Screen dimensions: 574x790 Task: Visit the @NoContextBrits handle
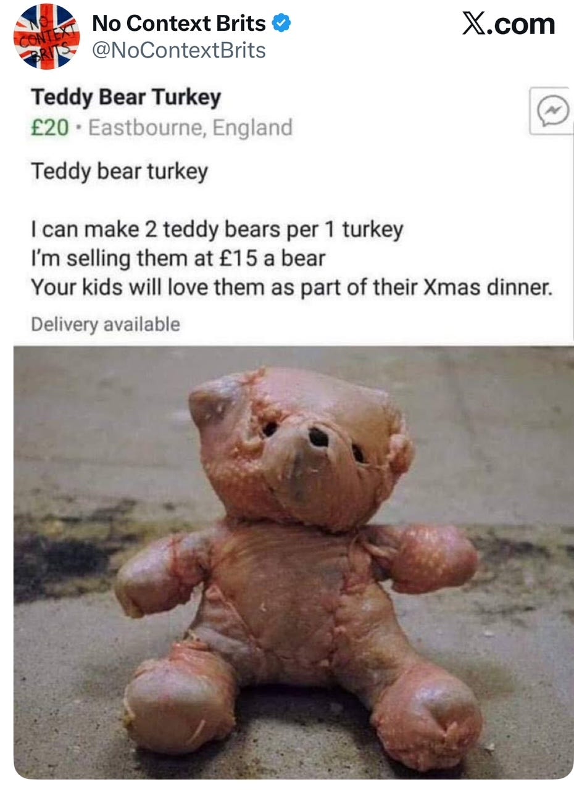(179, 51)
